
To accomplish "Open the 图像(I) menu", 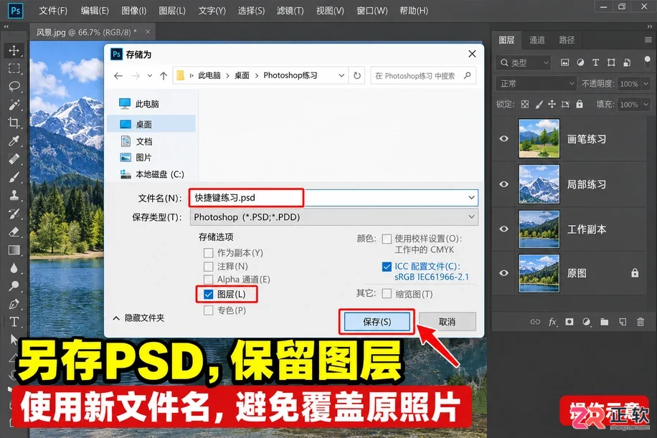I will tap(134, 11).
